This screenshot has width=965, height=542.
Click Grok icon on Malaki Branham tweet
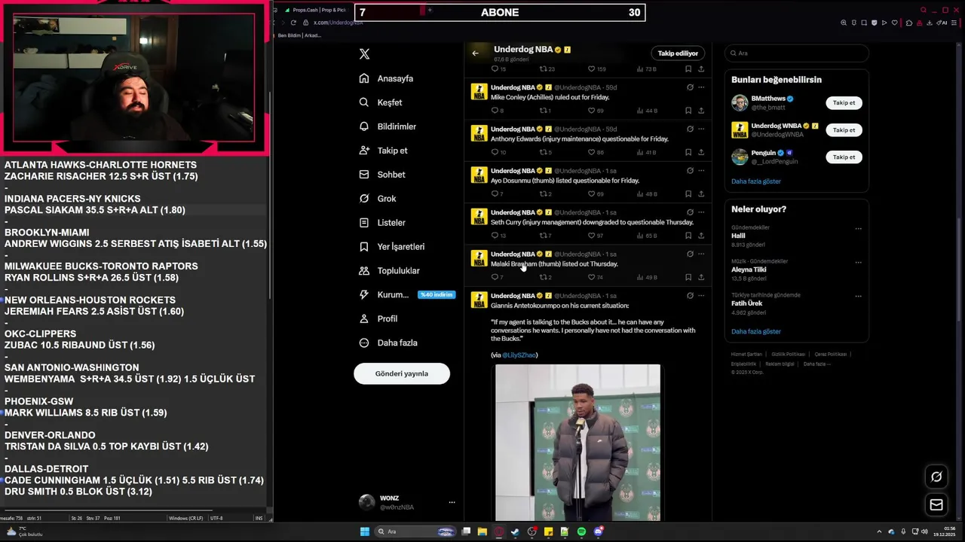690,254
